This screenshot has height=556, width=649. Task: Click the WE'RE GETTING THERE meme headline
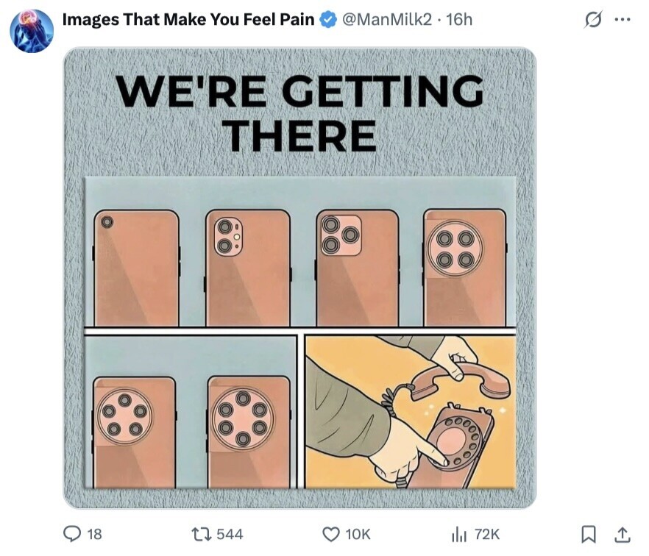pos(299,113)
